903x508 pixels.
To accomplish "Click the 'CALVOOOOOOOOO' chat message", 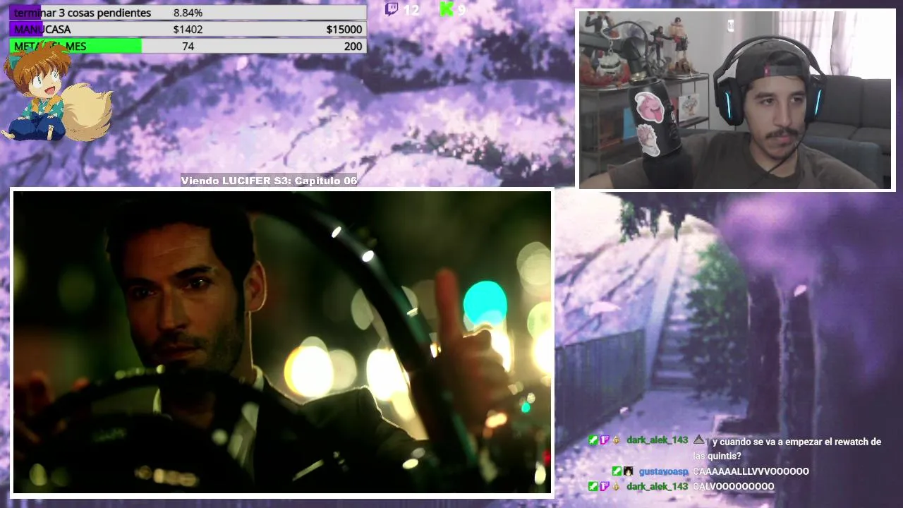I will 733,486.
